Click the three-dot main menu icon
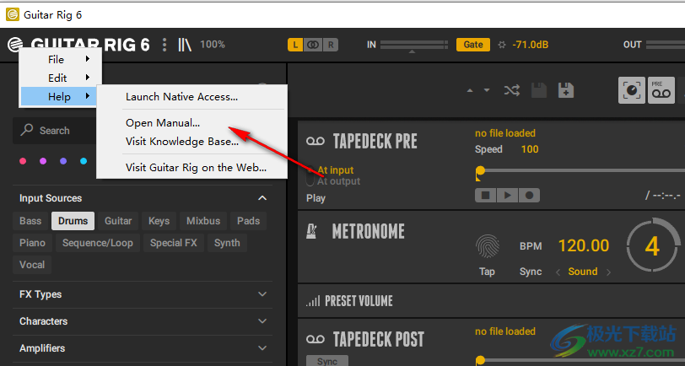The height and width of the screenshot is (366, 685). pyautogui.click(x=165, y=45)
